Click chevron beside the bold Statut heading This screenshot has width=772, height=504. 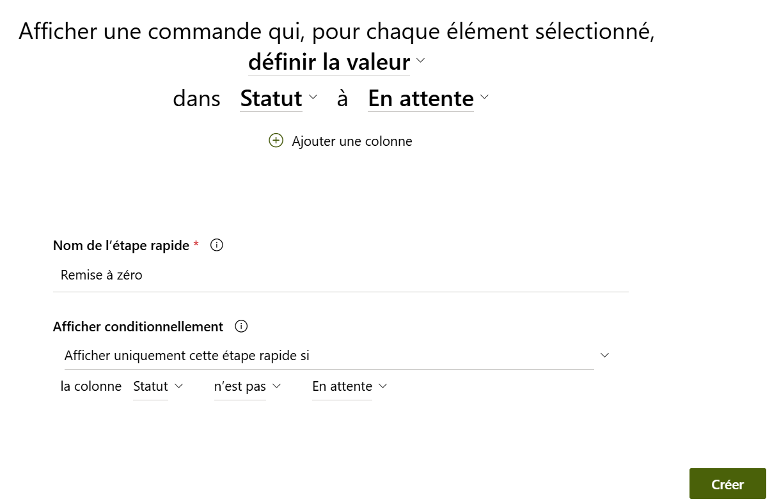313,97
